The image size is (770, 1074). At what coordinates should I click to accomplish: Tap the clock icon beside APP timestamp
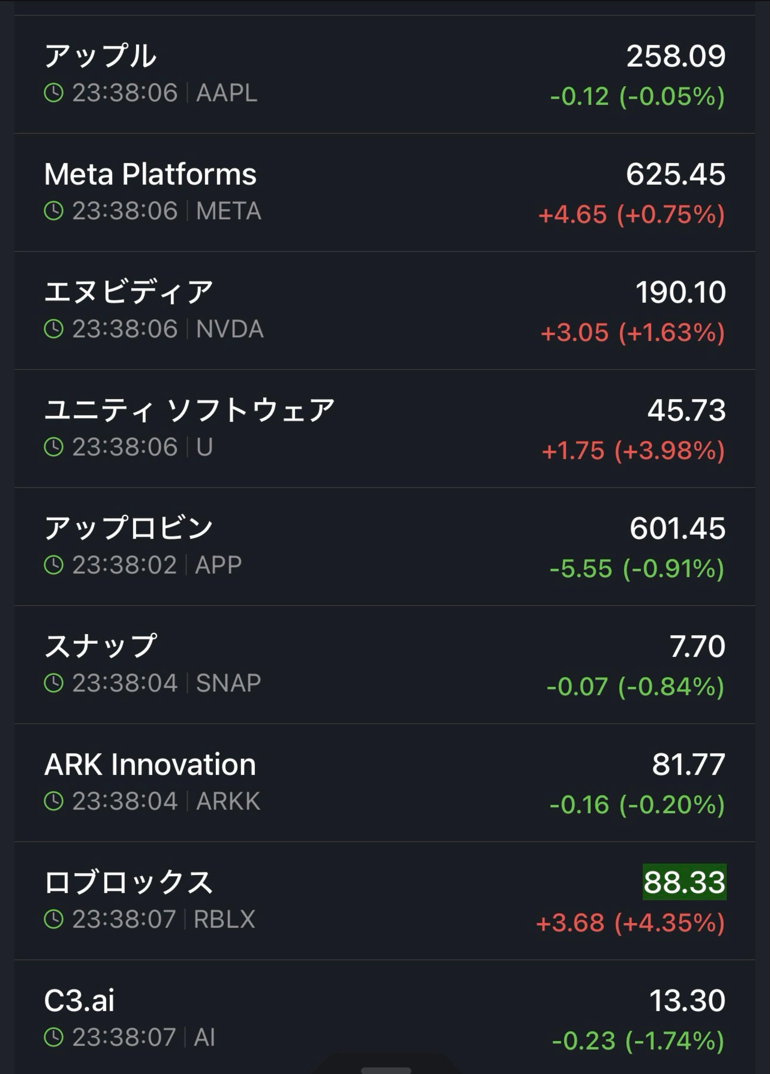(x=53, y=565)
